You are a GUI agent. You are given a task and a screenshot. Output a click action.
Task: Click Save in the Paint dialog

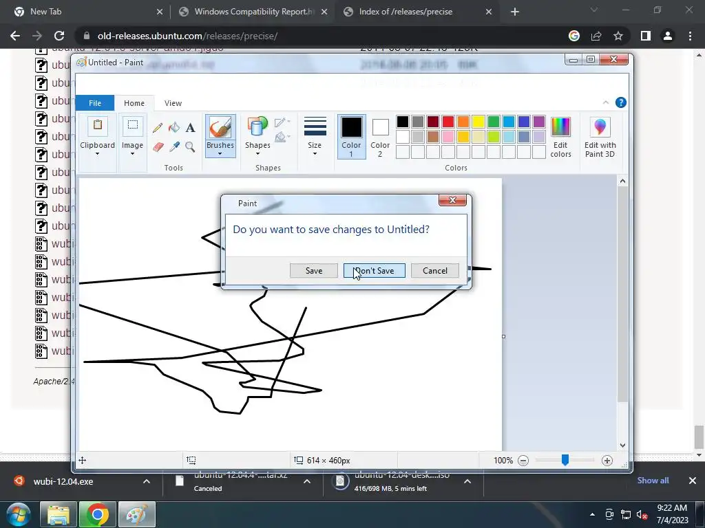point(314,271)
